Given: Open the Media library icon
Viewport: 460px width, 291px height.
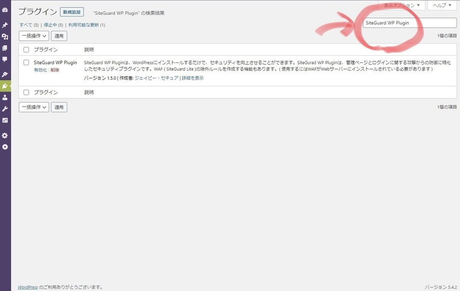Looking at the screenshot, I should point(5,36).
